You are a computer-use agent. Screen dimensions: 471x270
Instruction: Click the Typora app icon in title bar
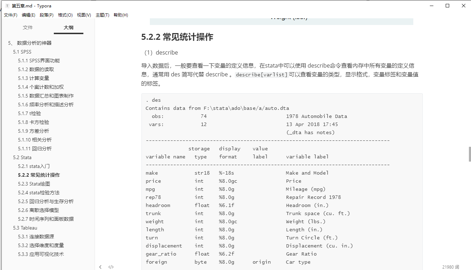coord(7,6)
